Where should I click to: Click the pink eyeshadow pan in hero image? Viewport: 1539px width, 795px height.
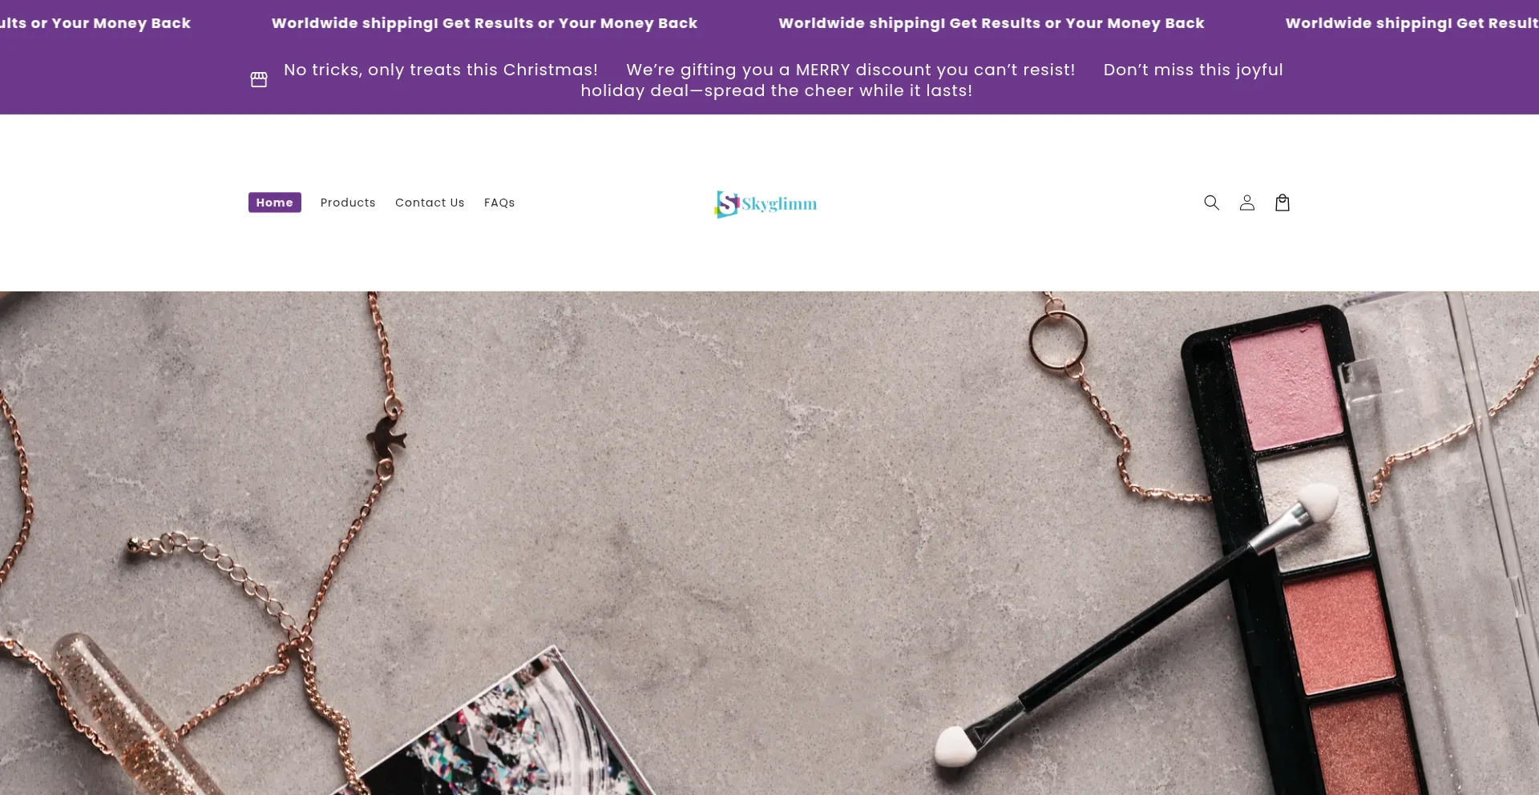(1288, 386)
